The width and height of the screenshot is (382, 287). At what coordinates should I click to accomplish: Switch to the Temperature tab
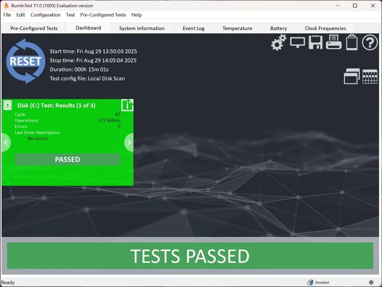pyautogui.click(x=237, y=28)
